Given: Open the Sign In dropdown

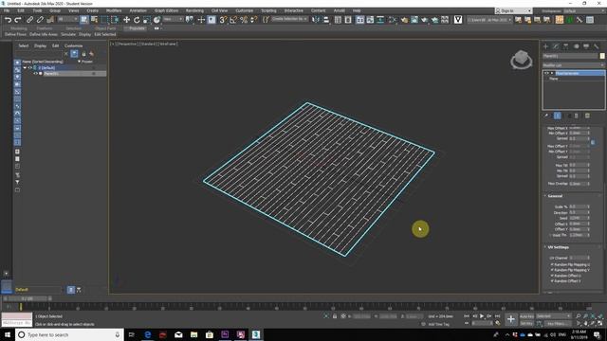Looking at the screenshot, I should click(513, 10).
